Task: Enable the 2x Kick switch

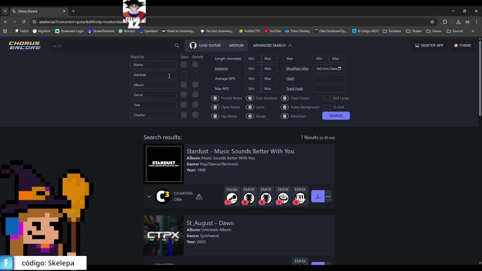Action: (x=328, y=107)
